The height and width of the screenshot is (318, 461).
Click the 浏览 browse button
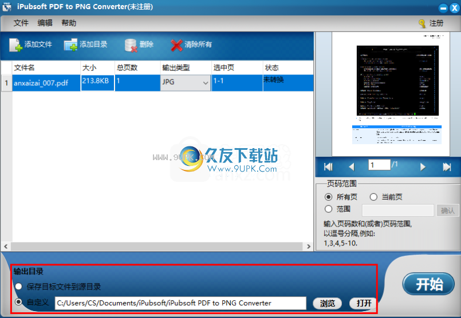click(x=327, y=303)
